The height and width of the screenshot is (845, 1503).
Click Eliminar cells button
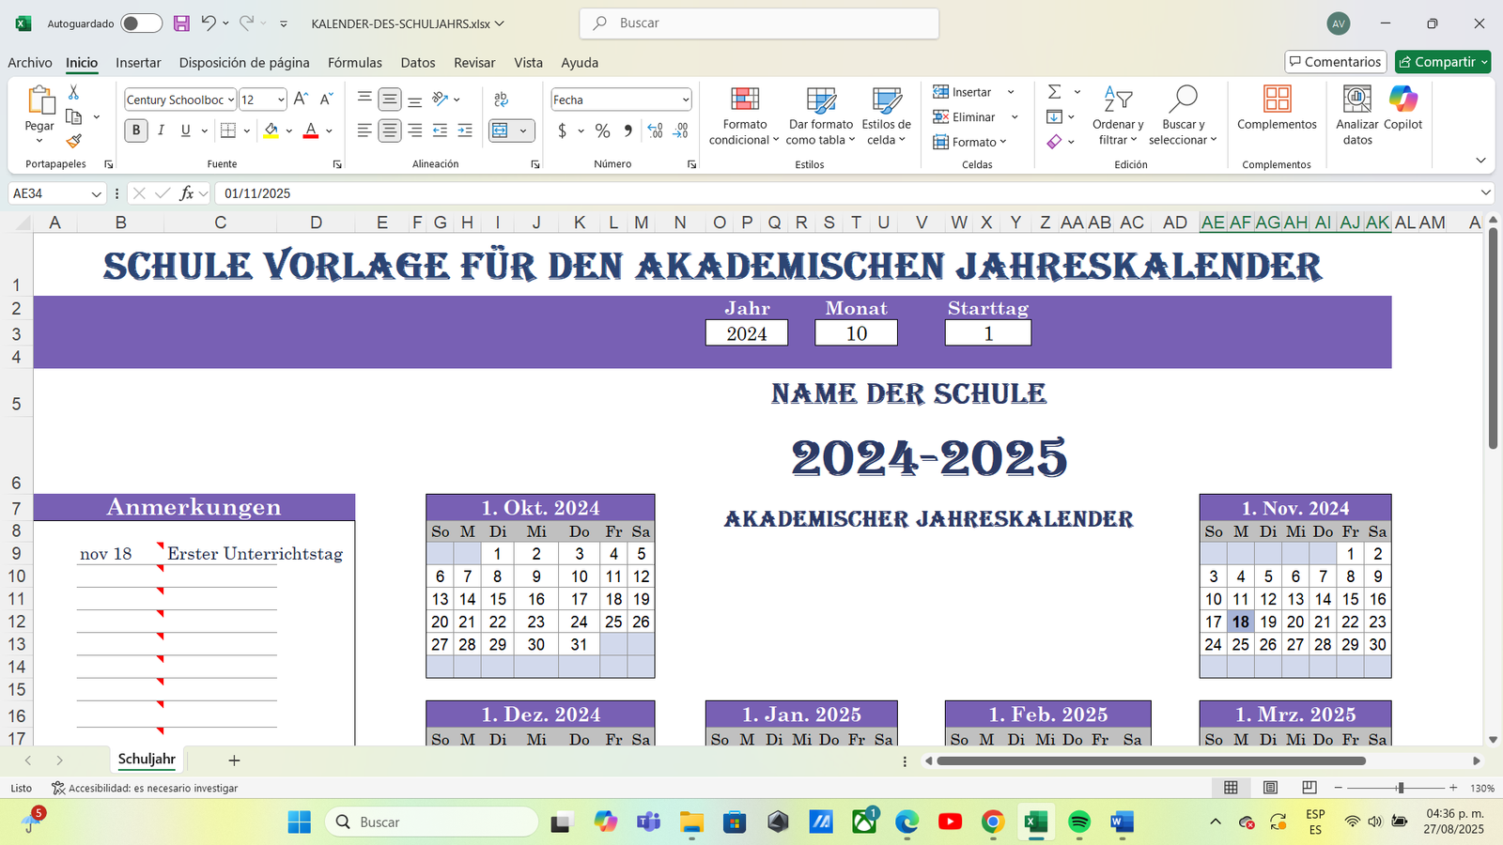pos(965,117)
